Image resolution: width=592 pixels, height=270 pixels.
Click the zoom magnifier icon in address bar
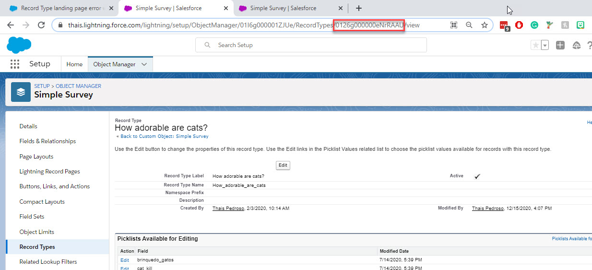(x=469, y=25)
